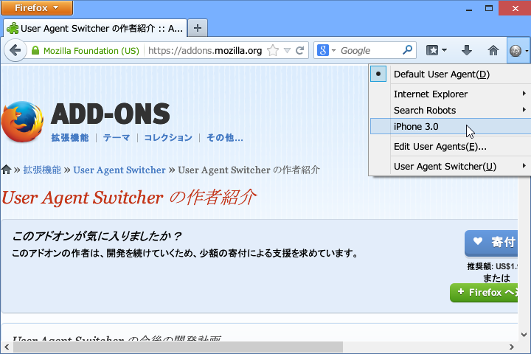Viewport: 531px width, 354px height.
Task: Open Edit User Agents dialog
Action: pyautogui.click(x=450, y=146)
